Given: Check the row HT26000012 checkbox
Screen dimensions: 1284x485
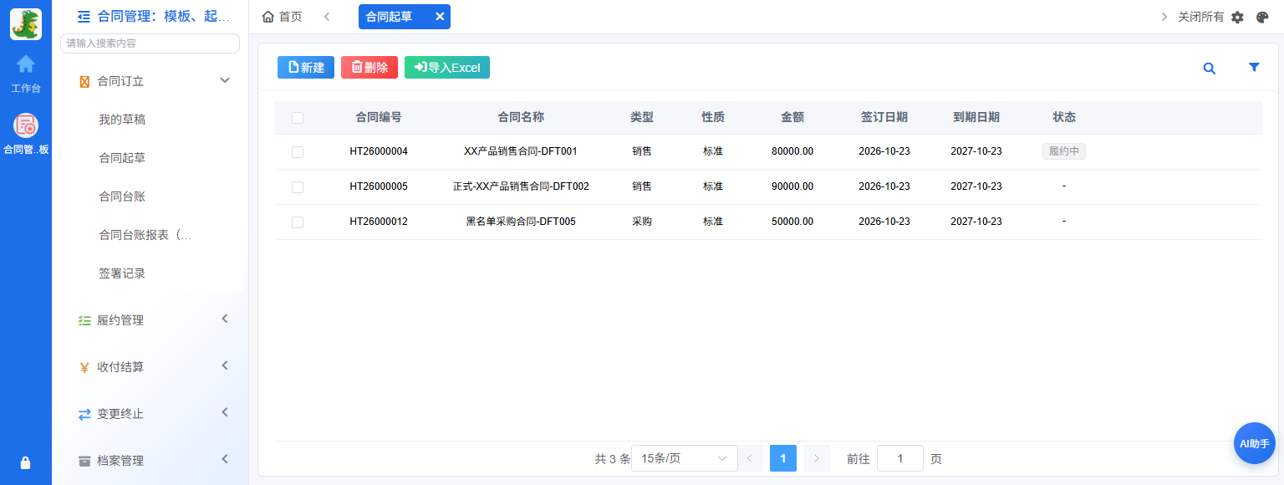Looking at the screenshot, I should [298, 222].
